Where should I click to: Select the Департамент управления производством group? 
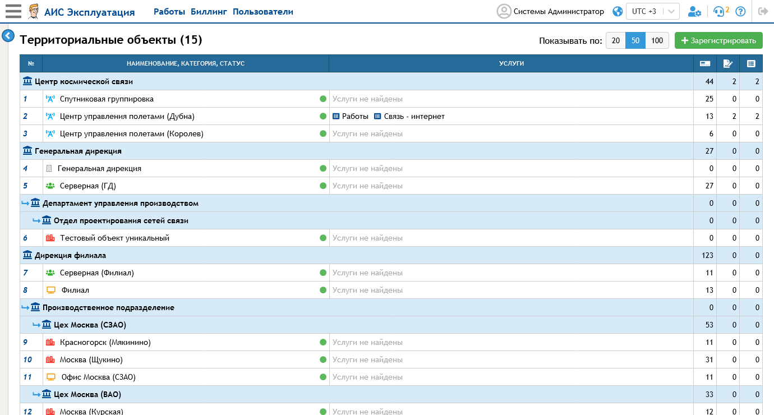(121, 203)
